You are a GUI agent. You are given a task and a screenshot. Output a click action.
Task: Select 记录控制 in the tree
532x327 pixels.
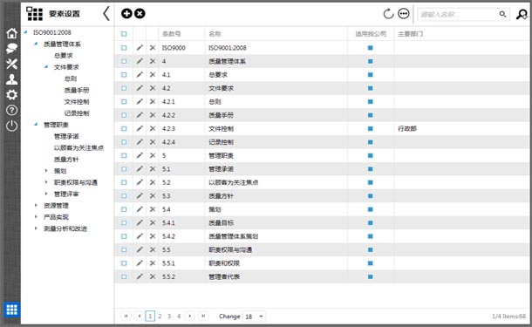[77, 113]
